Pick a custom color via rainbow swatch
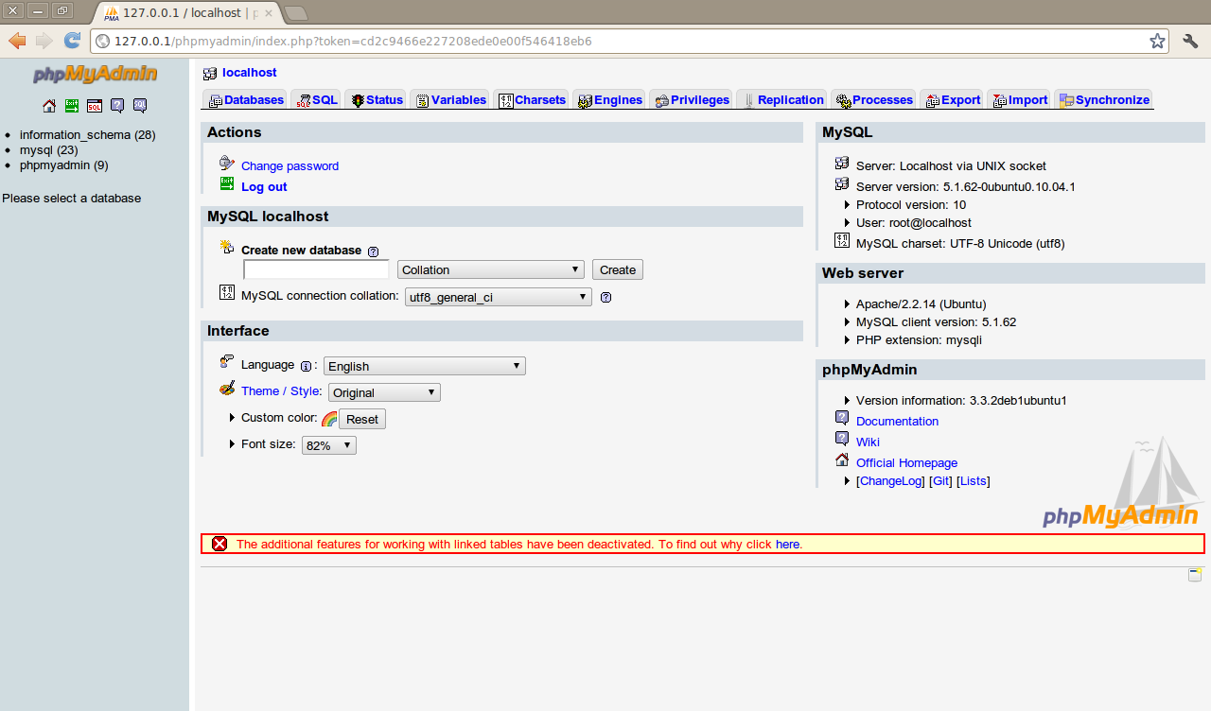The width and height of the screenshot is (1211, 711). (x=328, y=419)
